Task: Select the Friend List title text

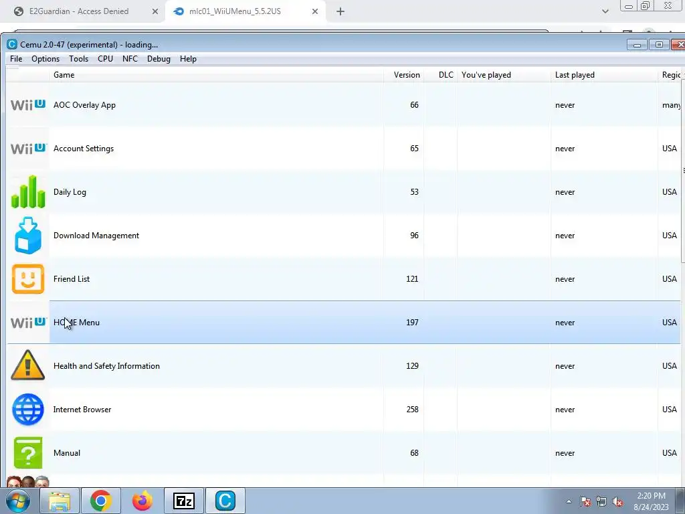Action: click(71, 279)
